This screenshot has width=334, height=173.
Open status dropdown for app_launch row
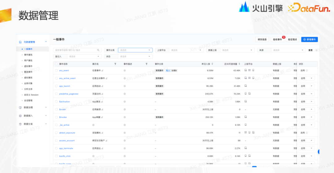pyautogui.click(x=307, y=86)
